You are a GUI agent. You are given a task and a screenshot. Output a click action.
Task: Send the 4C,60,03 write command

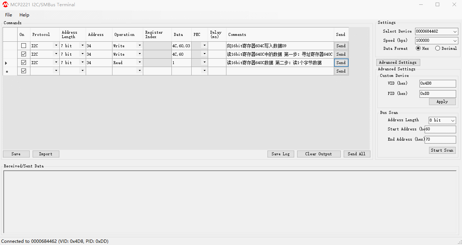pos(341,46)
